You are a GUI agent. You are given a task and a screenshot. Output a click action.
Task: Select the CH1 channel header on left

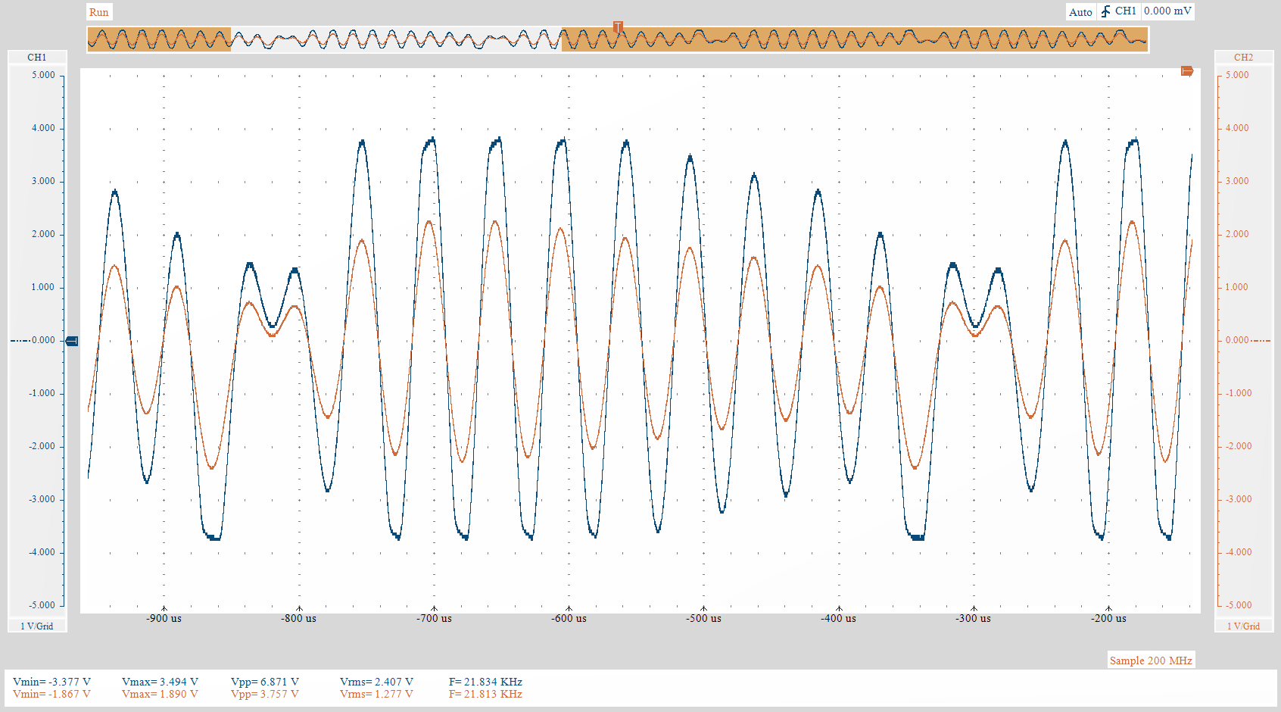click(37, 58)
